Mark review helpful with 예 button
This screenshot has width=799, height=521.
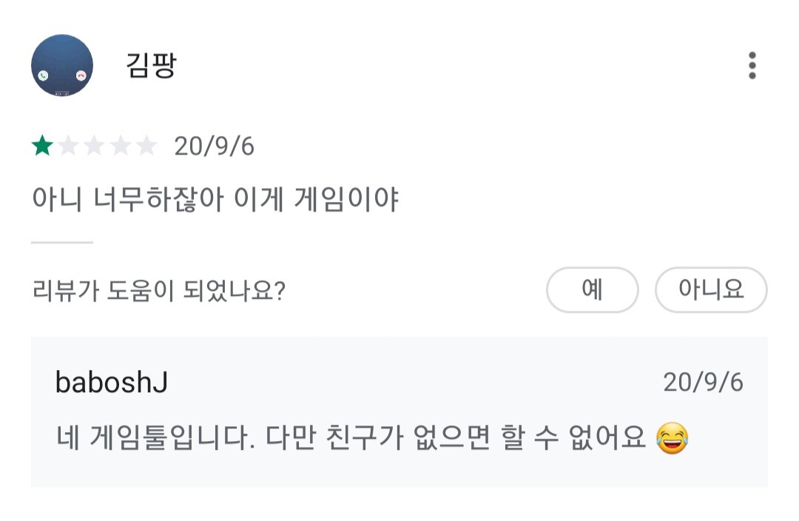tap(592, 289)
